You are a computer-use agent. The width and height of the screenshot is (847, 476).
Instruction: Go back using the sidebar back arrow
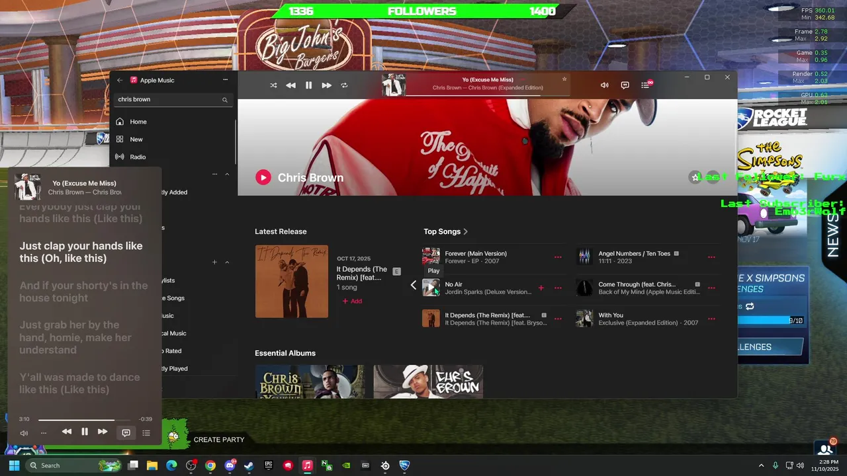tap(120, 80)
